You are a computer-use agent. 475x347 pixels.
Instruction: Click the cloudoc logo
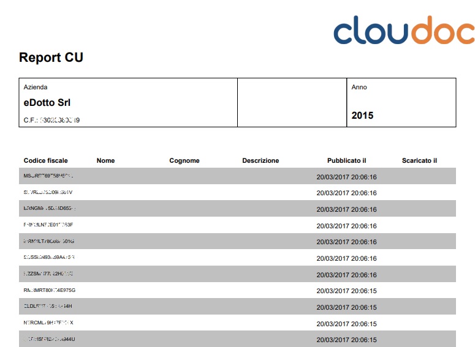pyautogui.click(x=403, y=30)
